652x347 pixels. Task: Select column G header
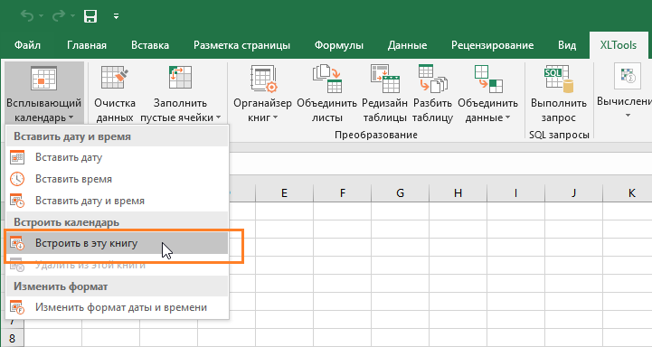click(400, 192)
